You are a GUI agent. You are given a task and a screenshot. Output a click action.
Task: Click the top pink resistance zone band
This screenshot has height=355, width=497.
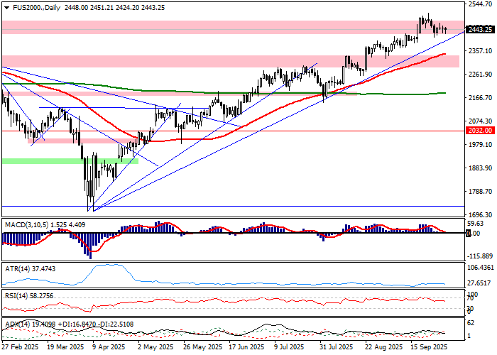coord(213,27)
